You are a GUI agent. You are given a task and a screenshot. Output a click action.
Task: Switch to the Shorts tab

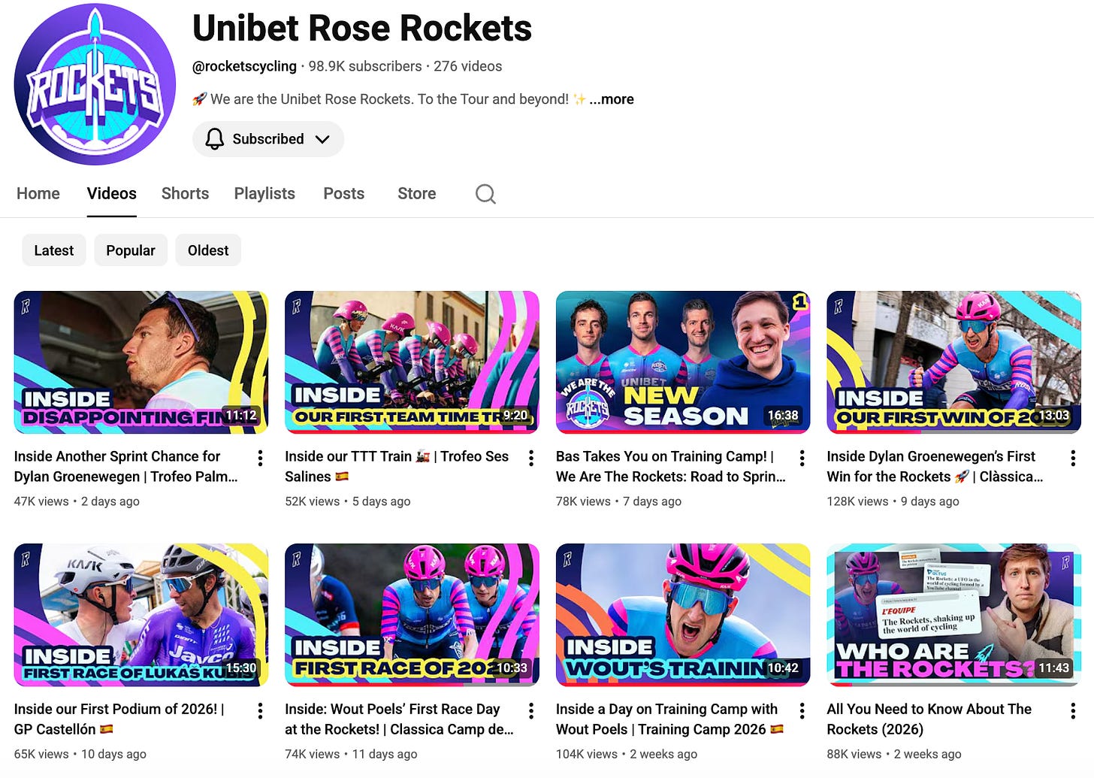[185, 193]
